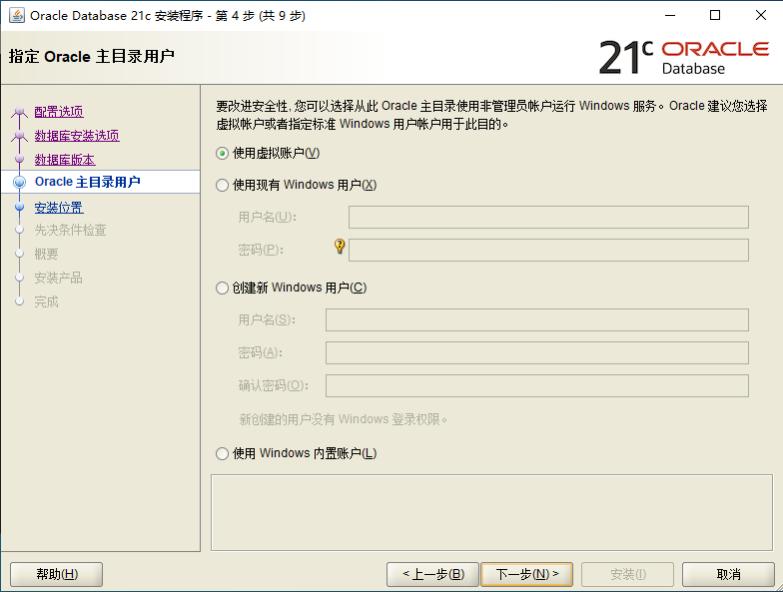
Task: Click the Oracle 21c Database logo
Action: coord(684,58)
